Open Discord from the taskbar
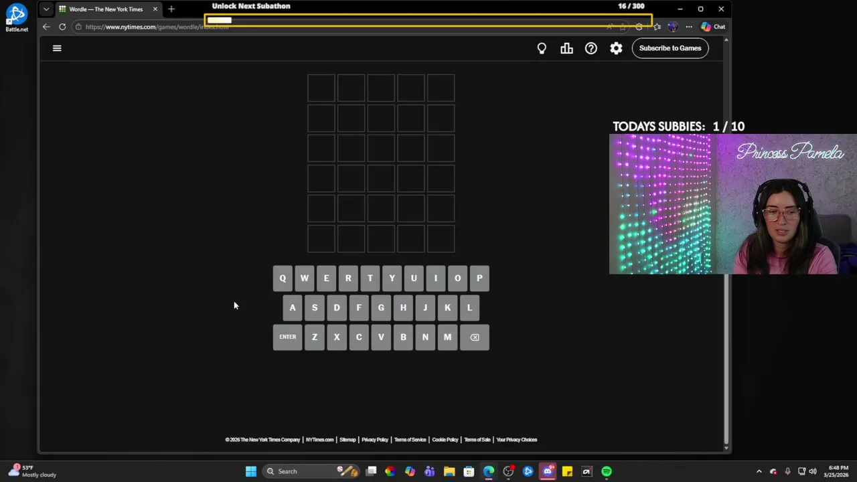Image resolution: width=857 pixels, height=482 pixels. pyautogui.click(x=548, y=471)
